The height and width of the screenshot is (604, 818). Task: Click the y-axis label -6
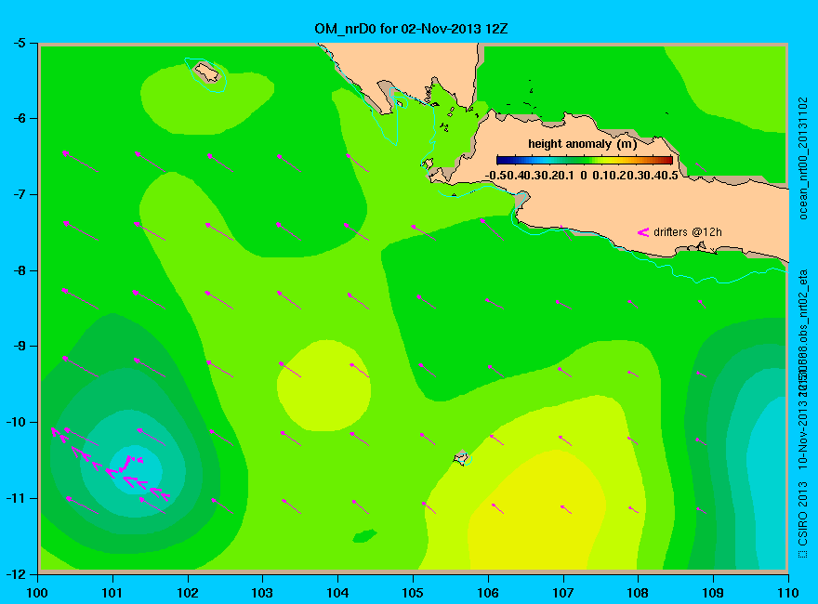point(19,118)
